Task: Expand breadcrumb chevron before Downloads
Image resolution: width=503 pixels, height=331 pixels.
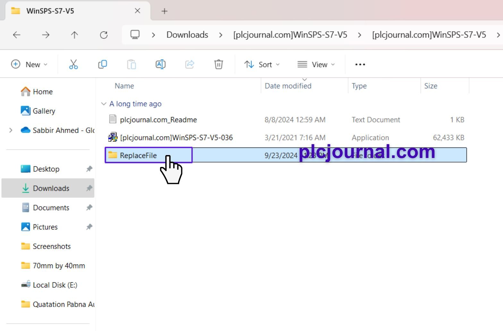Action: tap(153, 35)
